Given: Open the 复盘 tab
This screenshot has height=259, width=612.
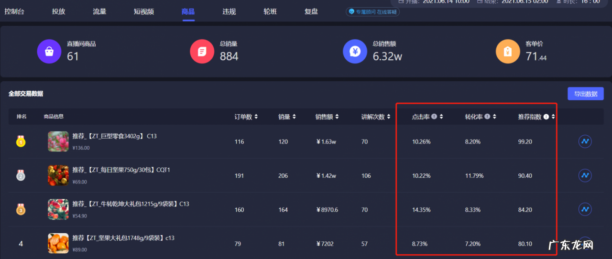Looking at the screenshot, I should pyautogui.click(x=311, y=11).
